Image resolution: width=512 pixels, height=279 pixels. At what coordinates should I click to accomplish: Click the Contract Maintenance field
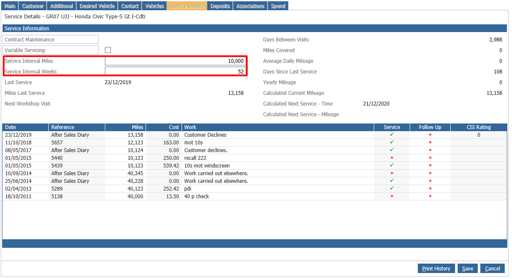(x=50, y=39)
